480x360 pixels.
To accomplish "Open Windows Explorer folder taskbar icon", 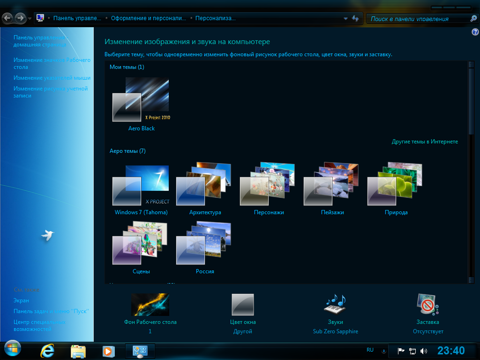I will [78, 351].
